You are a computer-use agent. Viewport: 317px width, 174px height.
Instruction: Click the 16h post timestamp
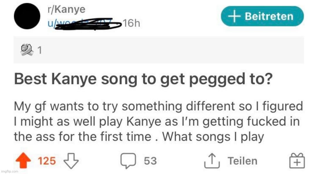coord(131,23)
